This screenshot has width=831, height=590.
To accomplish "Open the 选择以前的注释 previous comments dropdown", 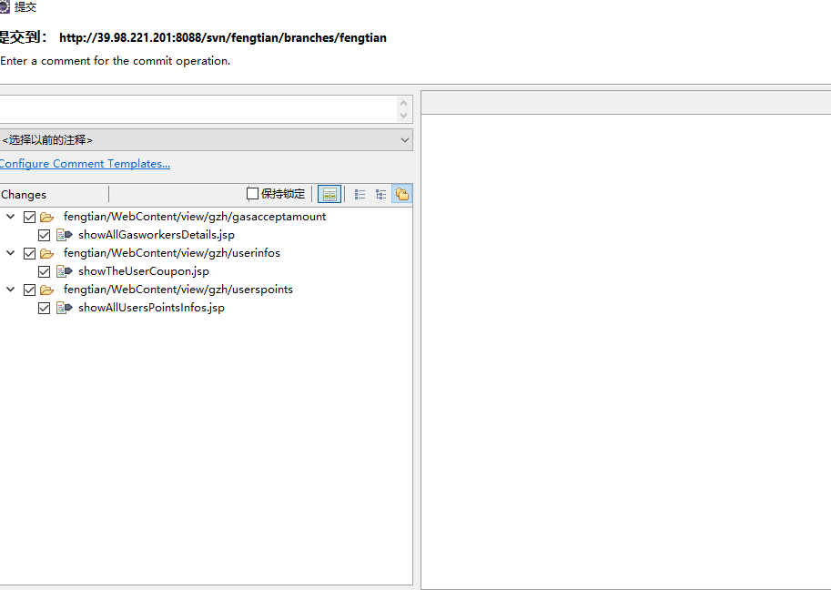I will coord(206,140).
